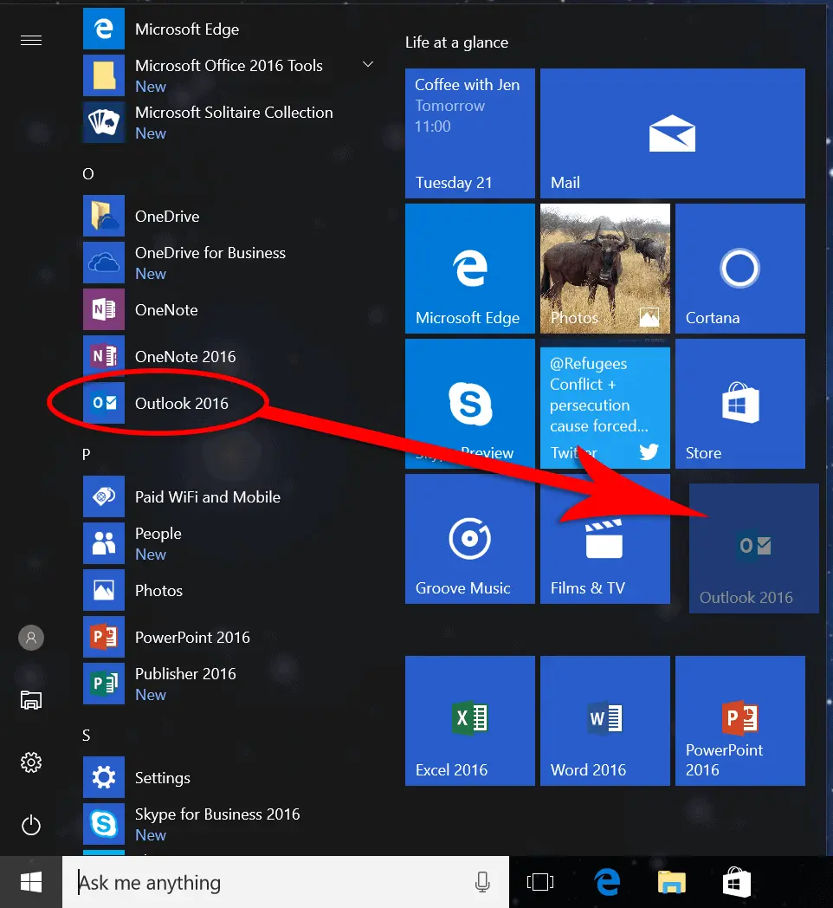
Task: Open the Films & TV tile
Action: click(x=605, y=539)
